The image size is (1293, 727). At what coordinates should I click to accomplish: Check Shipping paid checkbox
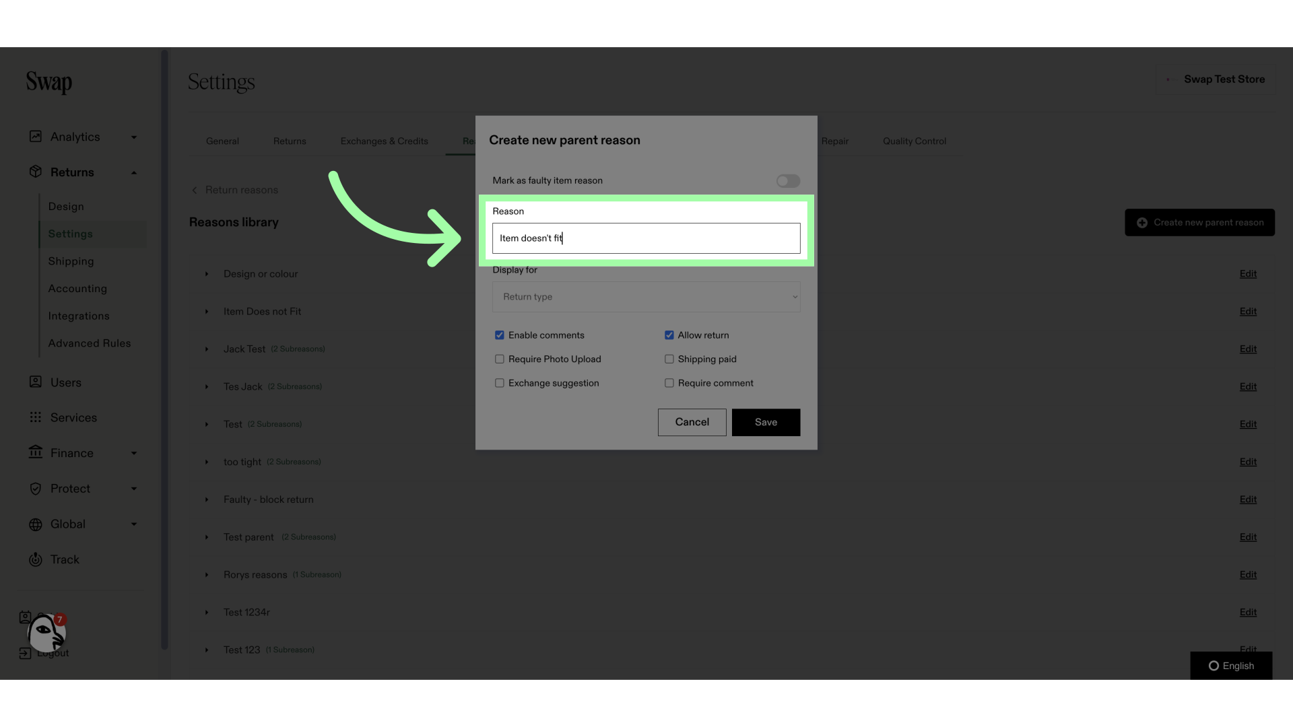[x=669, y=359]
